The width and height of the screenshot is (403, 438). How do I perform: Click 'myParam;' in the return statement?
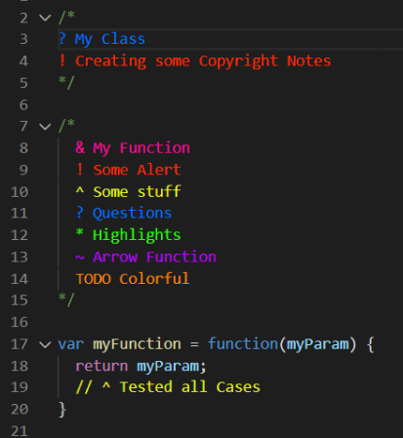(172, 367)
